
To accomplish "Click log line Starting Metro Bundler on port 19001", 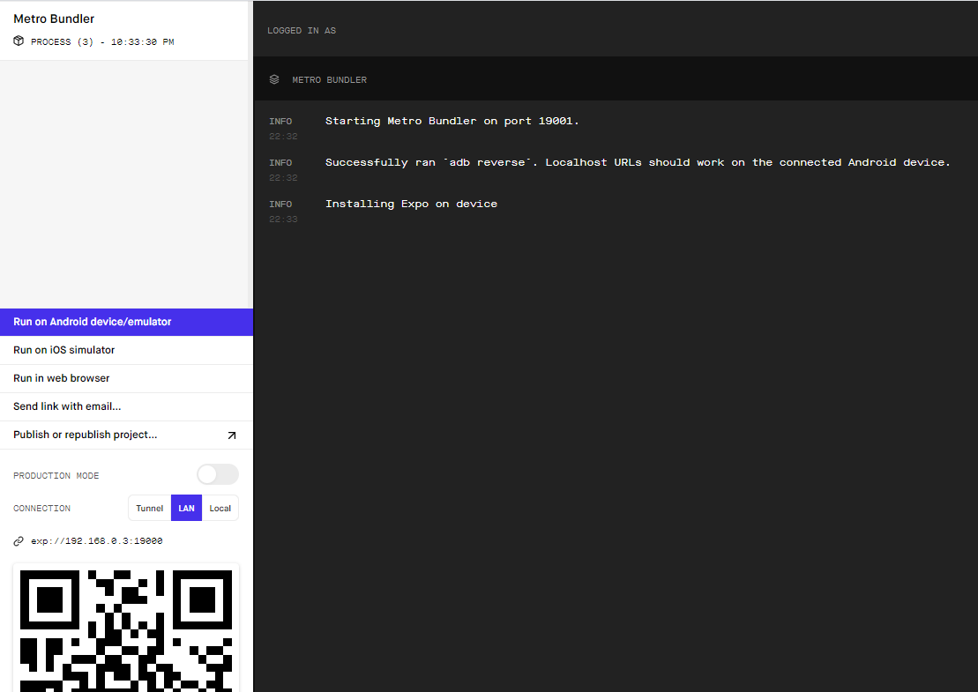I will point(452,121).
